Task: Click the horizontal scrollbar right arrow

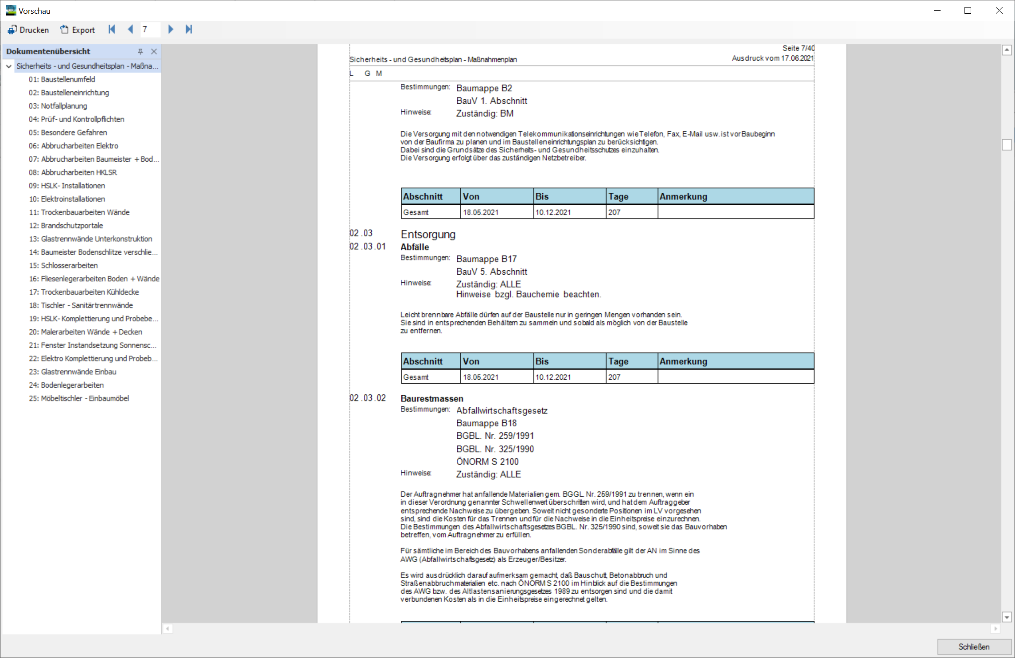Action: (995, 628)
